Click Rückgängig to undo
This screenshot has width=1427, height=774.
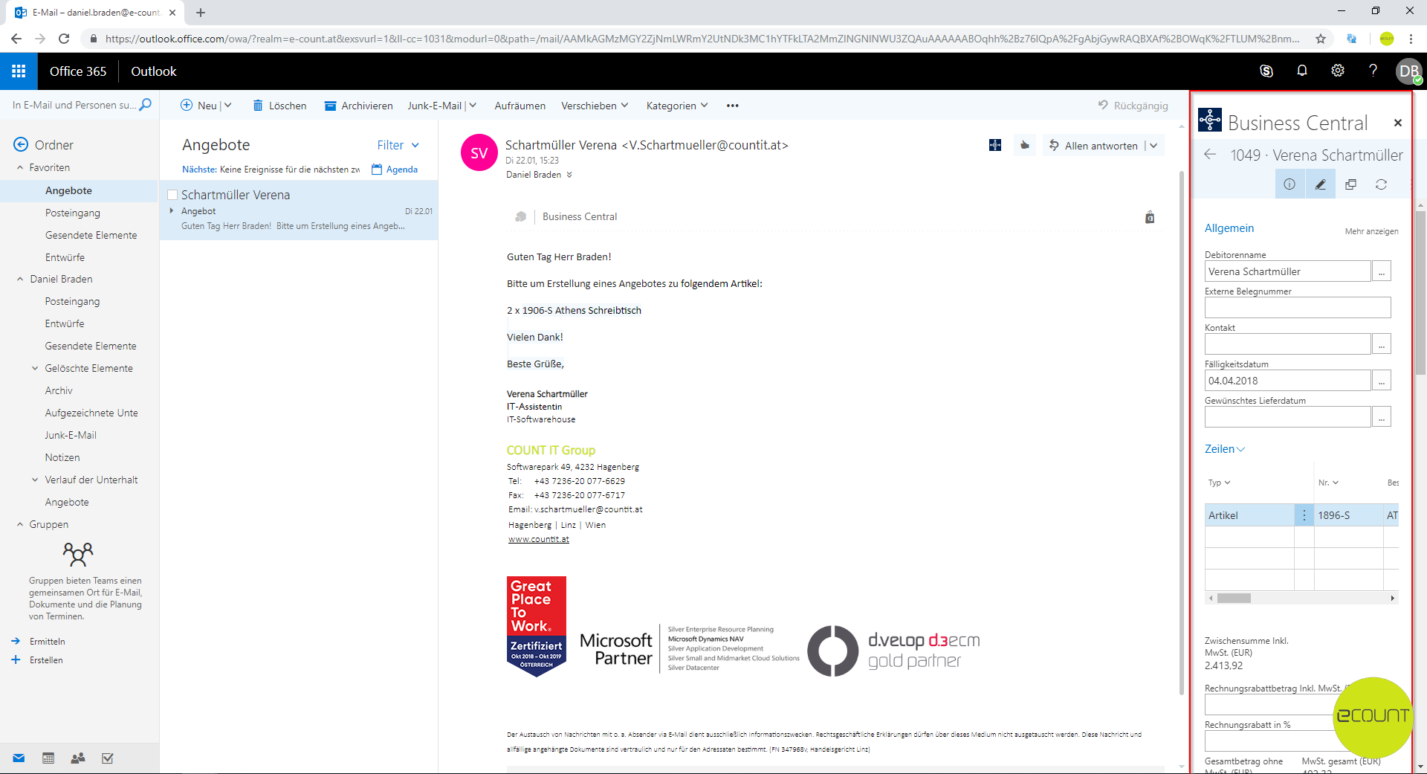coord(1133,106)
